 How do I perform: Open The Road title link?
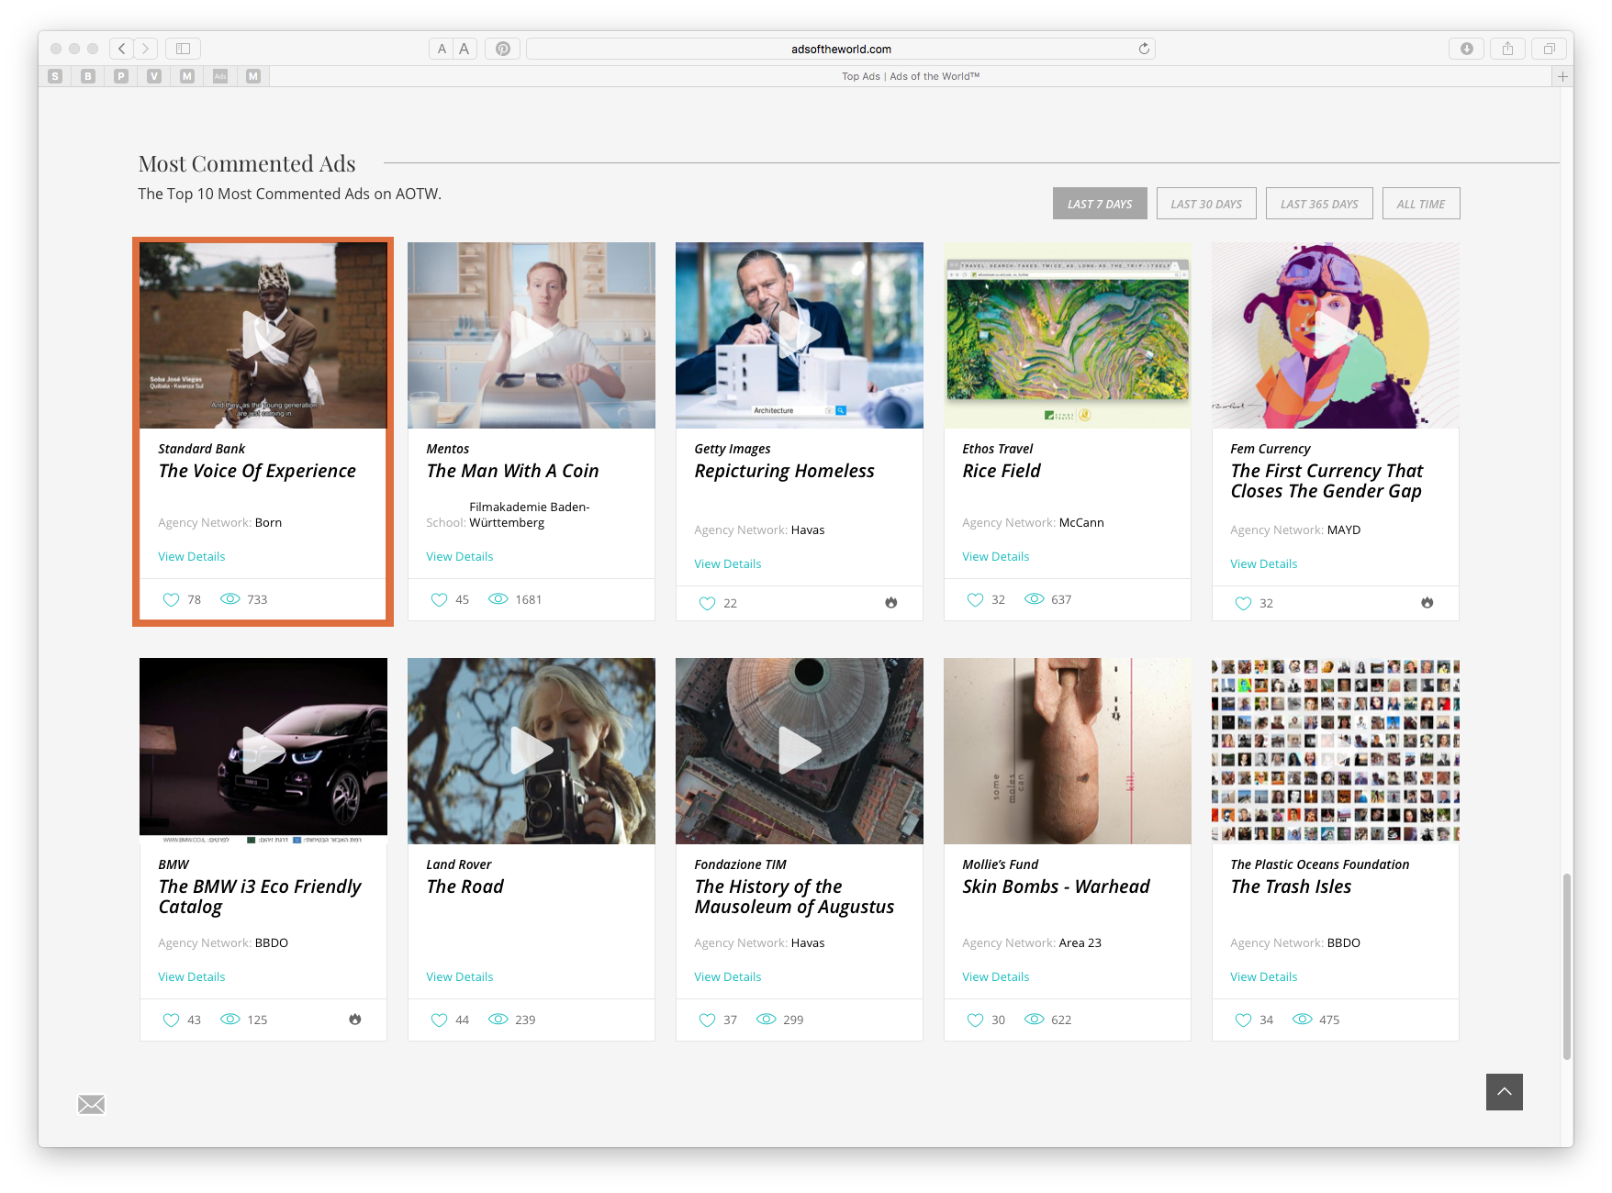click(465, 886)
